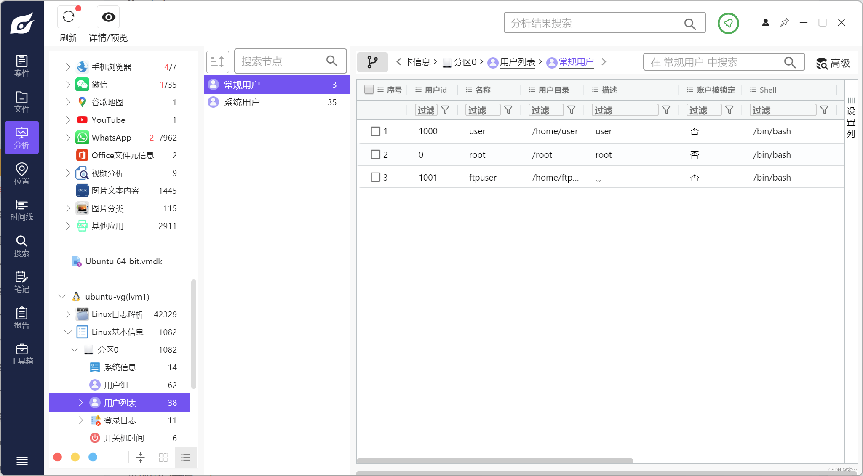Viewport: 863px width, 476px height.
Task: Switch to the list view icon at bottom
Action: [x=186, y=457]
